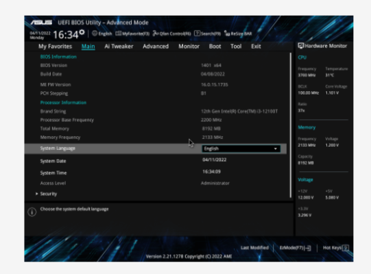The height and width of the screenshot is (274, 371).
Task: Click BCLK 100.00 MHz reading
Action: tap(309, 93)
